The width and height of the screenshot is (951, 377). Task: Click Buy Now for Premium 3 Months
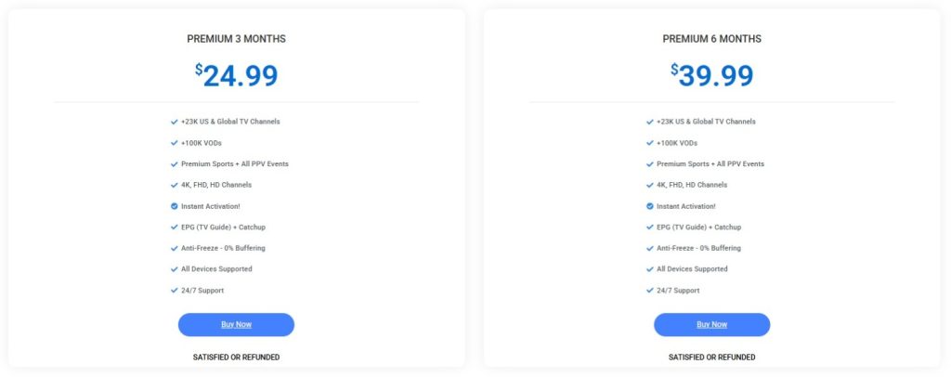click(236, 324)
